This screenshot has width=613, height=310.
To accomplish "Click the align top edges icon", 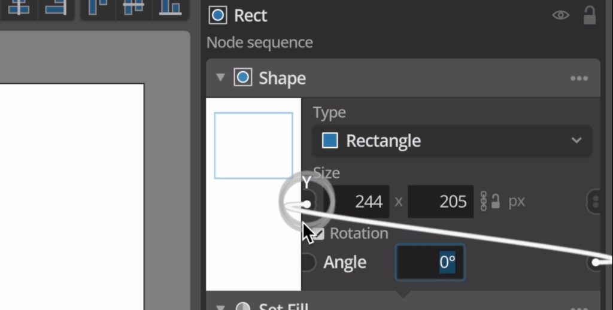I will (x=98, y=7).
